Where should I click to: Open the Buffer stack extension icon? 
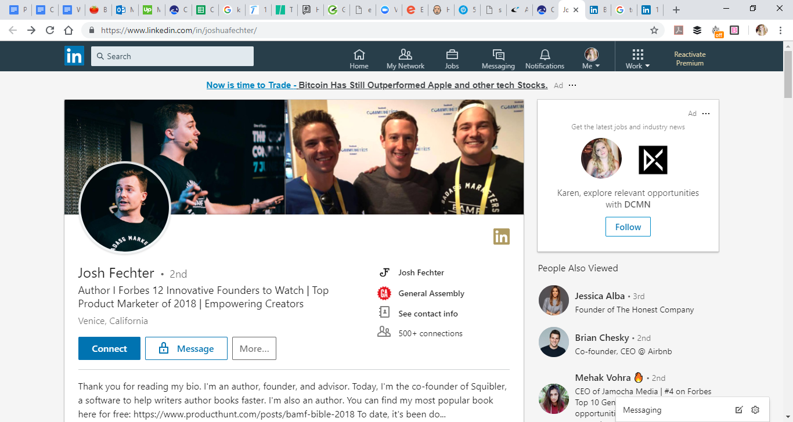tap(697, 30)
